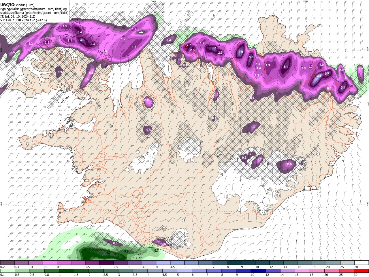Screen dimensions: 369x277
Task: Click the 'slydda/snjókoma' legend description line
Action: pos(34,13)
